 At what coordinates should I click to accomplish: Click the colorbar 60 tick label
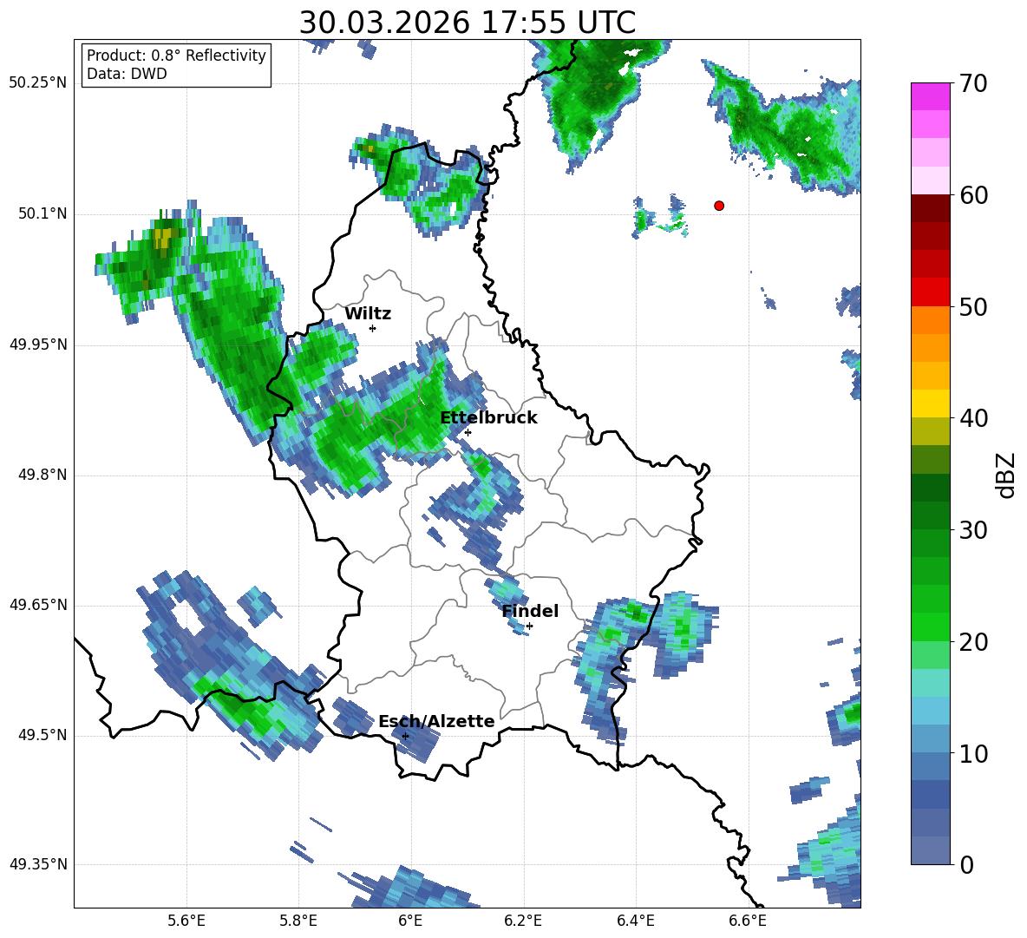973,195
